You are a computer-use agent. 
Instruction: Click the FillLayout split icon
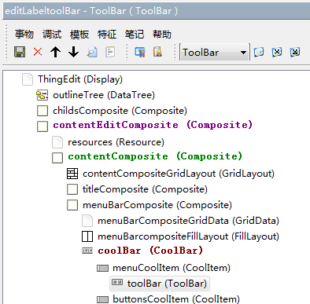coord(87,236)
